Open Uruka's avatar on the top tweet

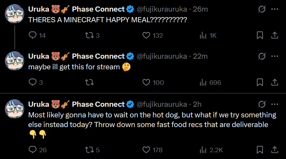pos(15,14)
